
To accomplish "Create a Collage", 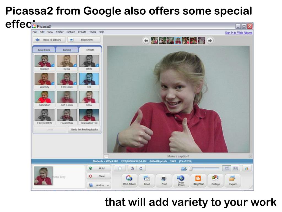I will 216,181.
